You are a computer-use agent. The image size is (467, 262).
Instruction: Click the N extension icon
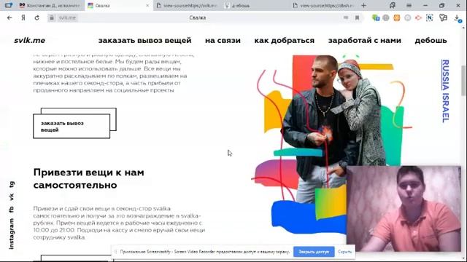point(429,17)
